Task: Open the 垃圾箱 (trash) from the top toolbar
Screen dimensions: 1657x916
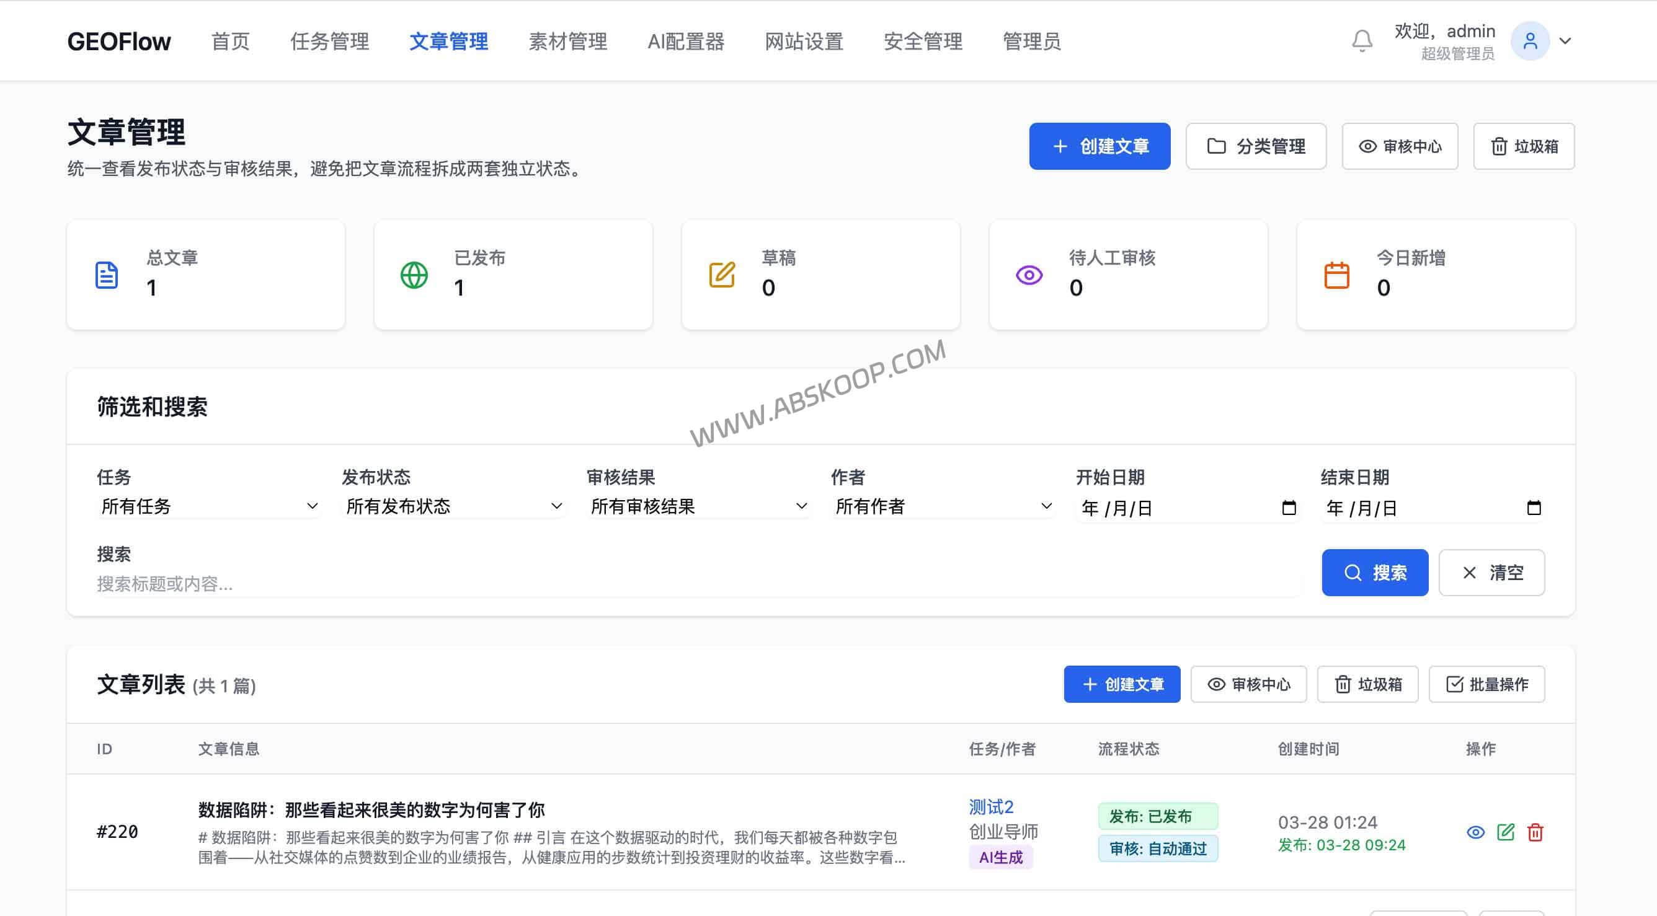Action: coord(1523,146)
